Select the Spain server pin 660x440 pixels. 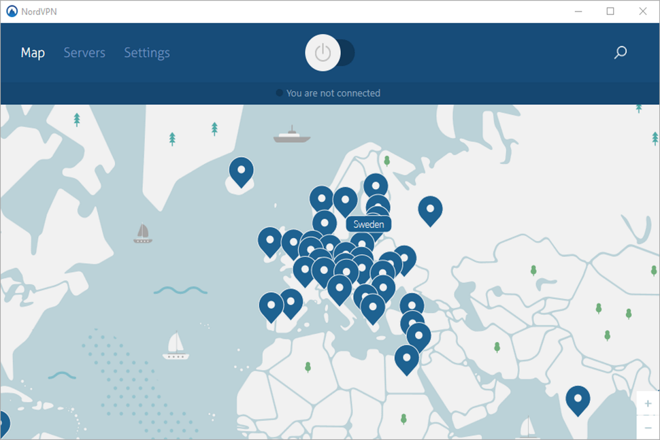292,303
